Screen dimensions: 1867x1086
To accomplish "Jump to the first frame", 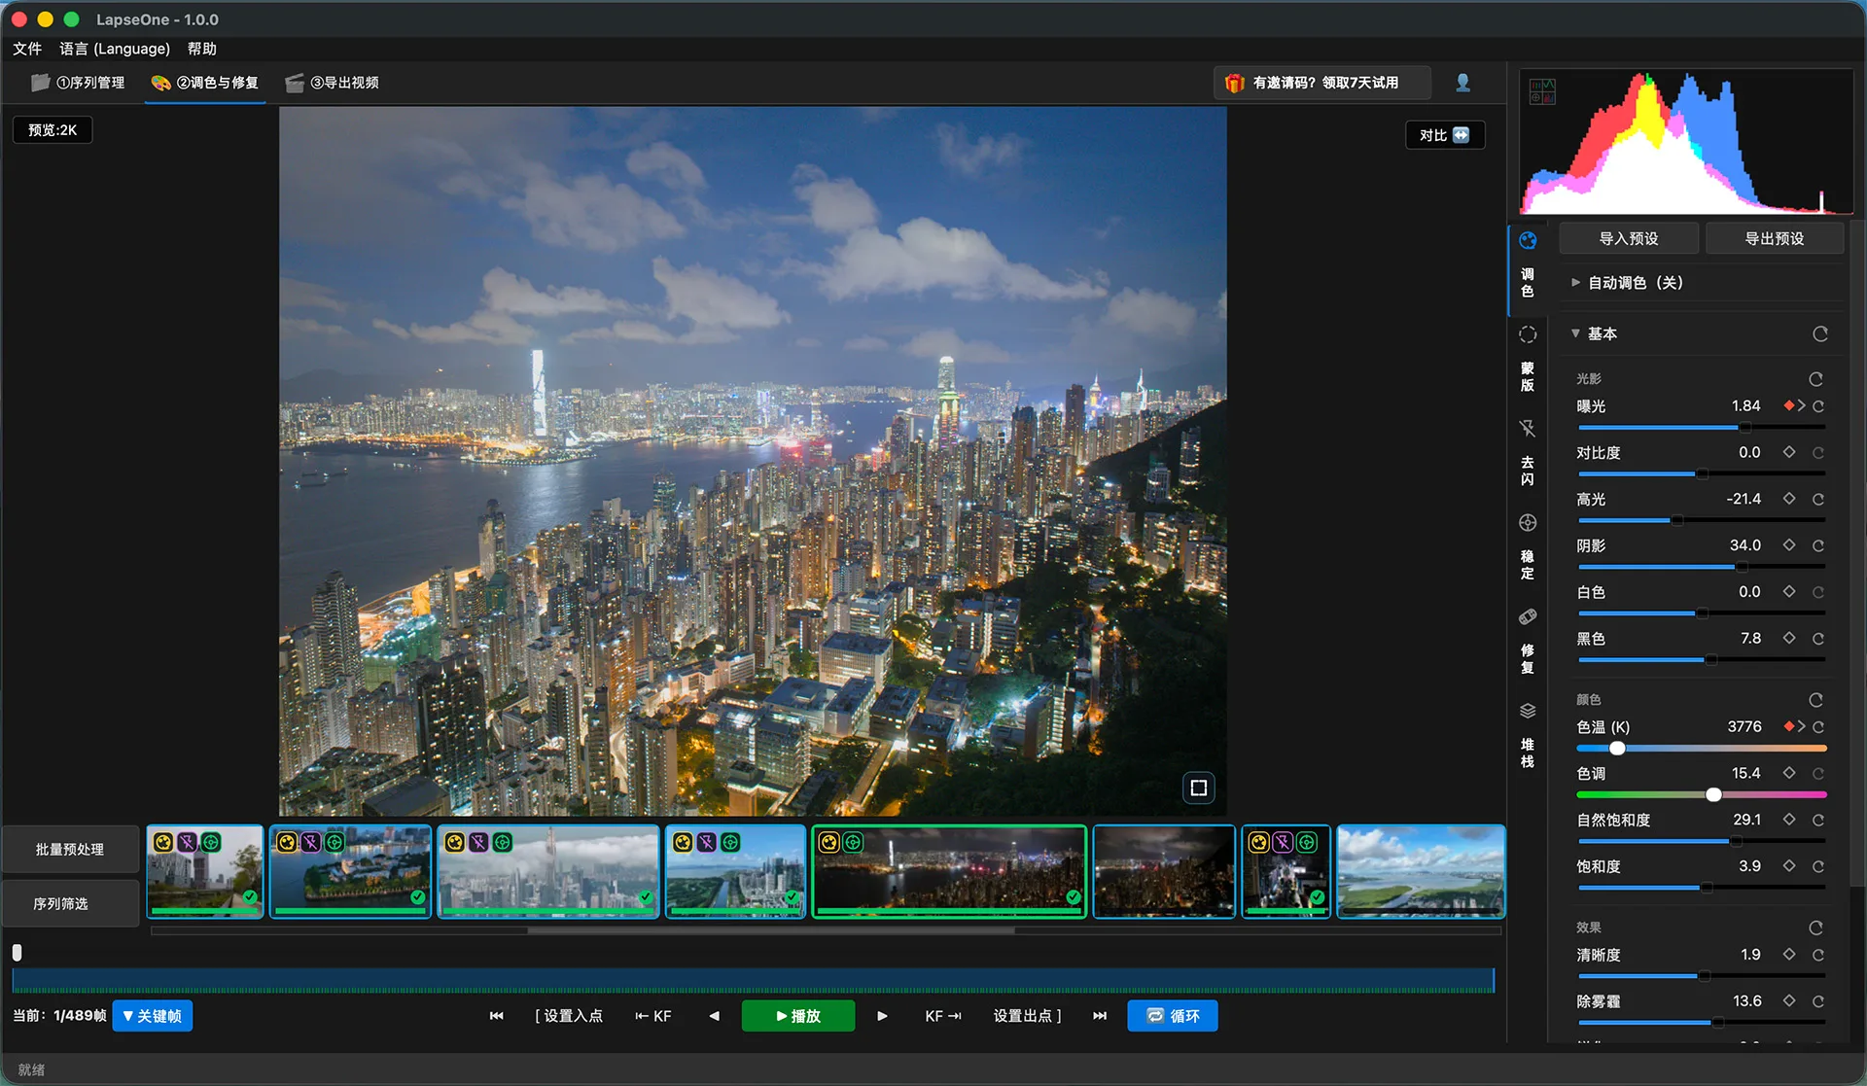I will [497, 1016].
